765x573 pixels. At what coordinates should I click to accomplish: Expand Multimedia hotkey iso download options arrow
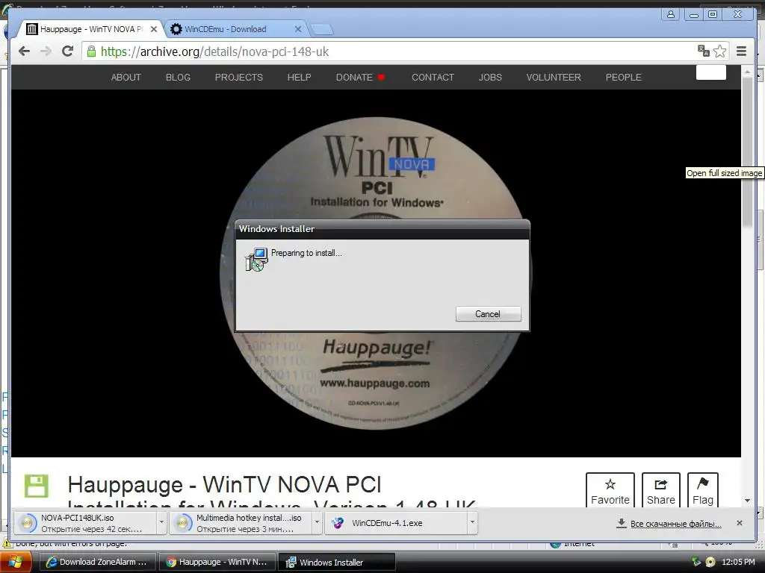[317, 523]
